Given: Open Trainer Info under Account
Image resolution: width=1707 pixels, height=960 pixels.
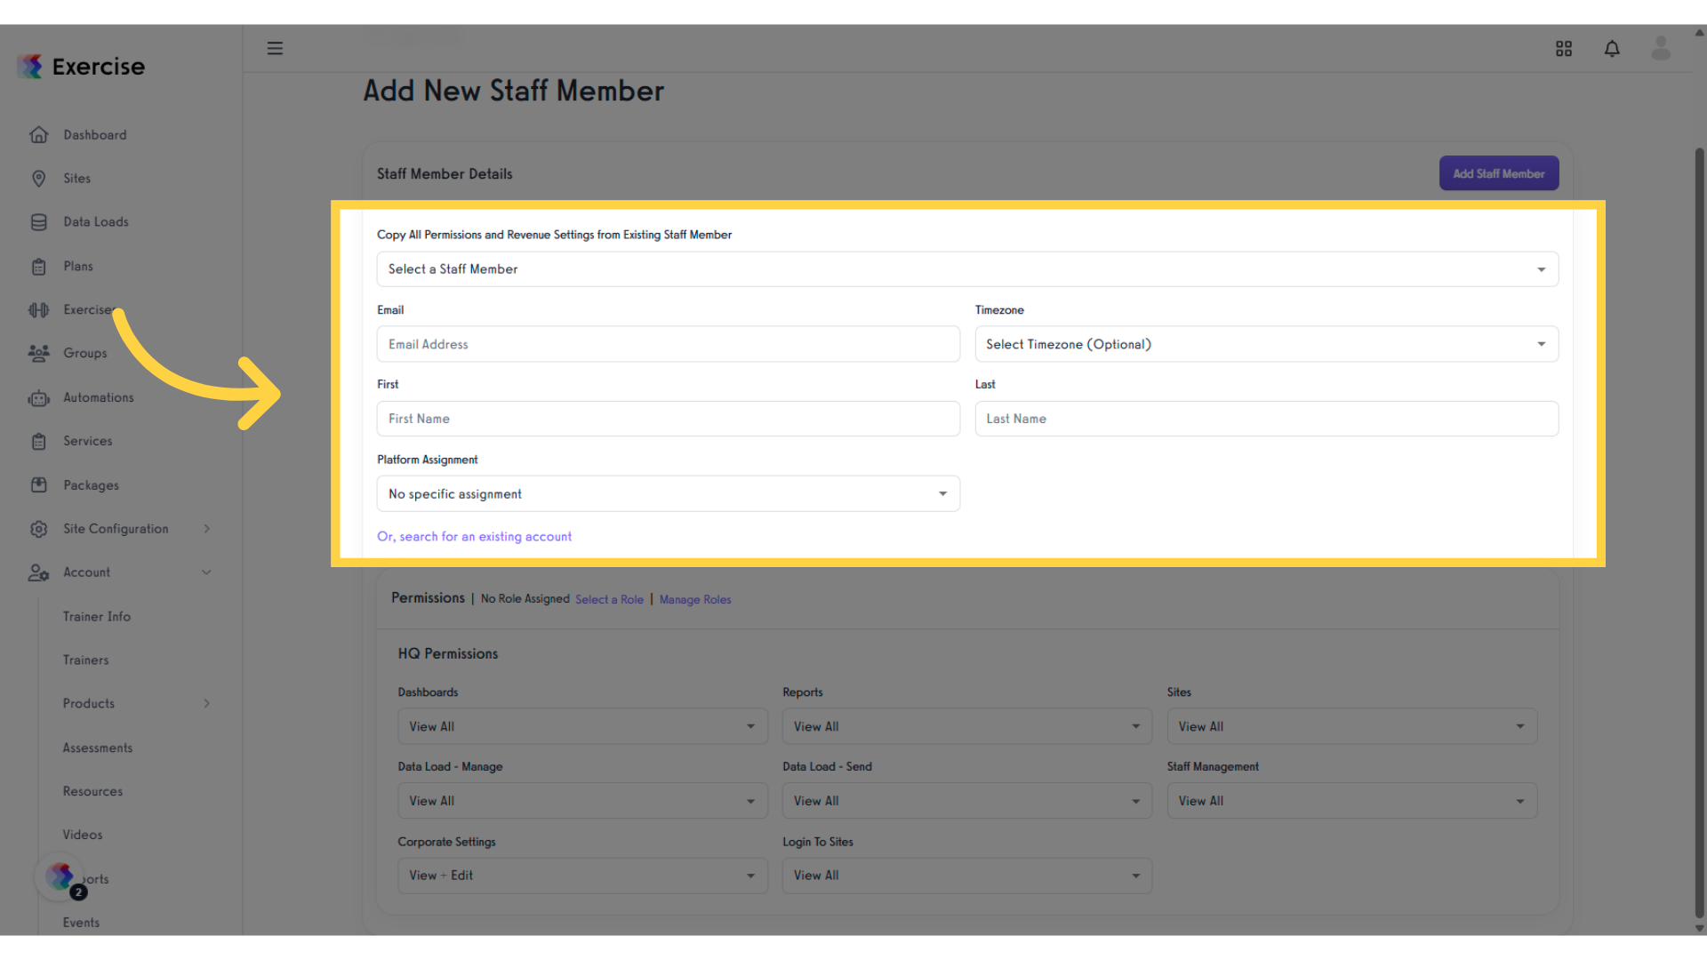Looking at the screenshot, I should coord(97,617).
